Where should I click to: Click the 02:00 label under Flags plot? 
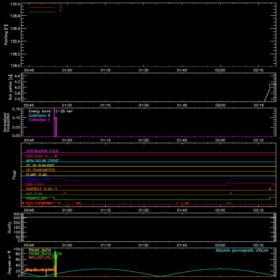coord(220,210)
